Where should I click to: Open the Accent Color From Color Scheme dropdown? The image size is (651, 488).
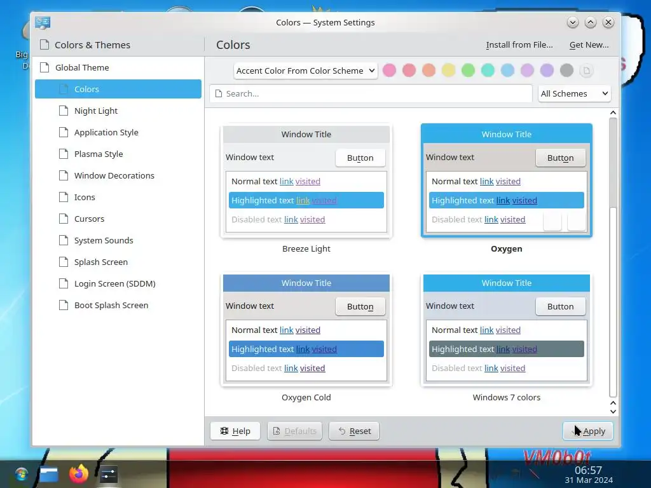click(x=306, y=71)
